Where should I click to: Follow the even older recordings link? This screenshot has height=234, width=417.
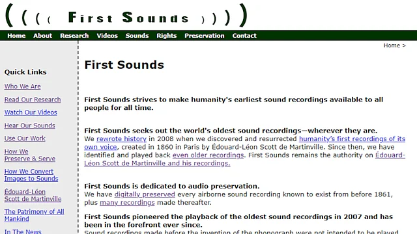point(208,155)
